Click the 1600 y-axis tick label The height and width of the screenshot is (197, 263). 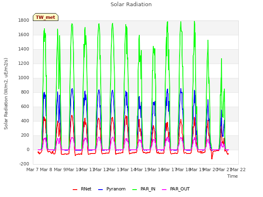tap(24, 34)
